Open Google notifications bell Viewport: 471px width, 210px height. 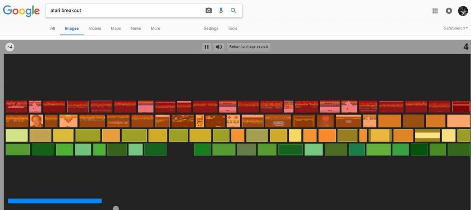449,11
